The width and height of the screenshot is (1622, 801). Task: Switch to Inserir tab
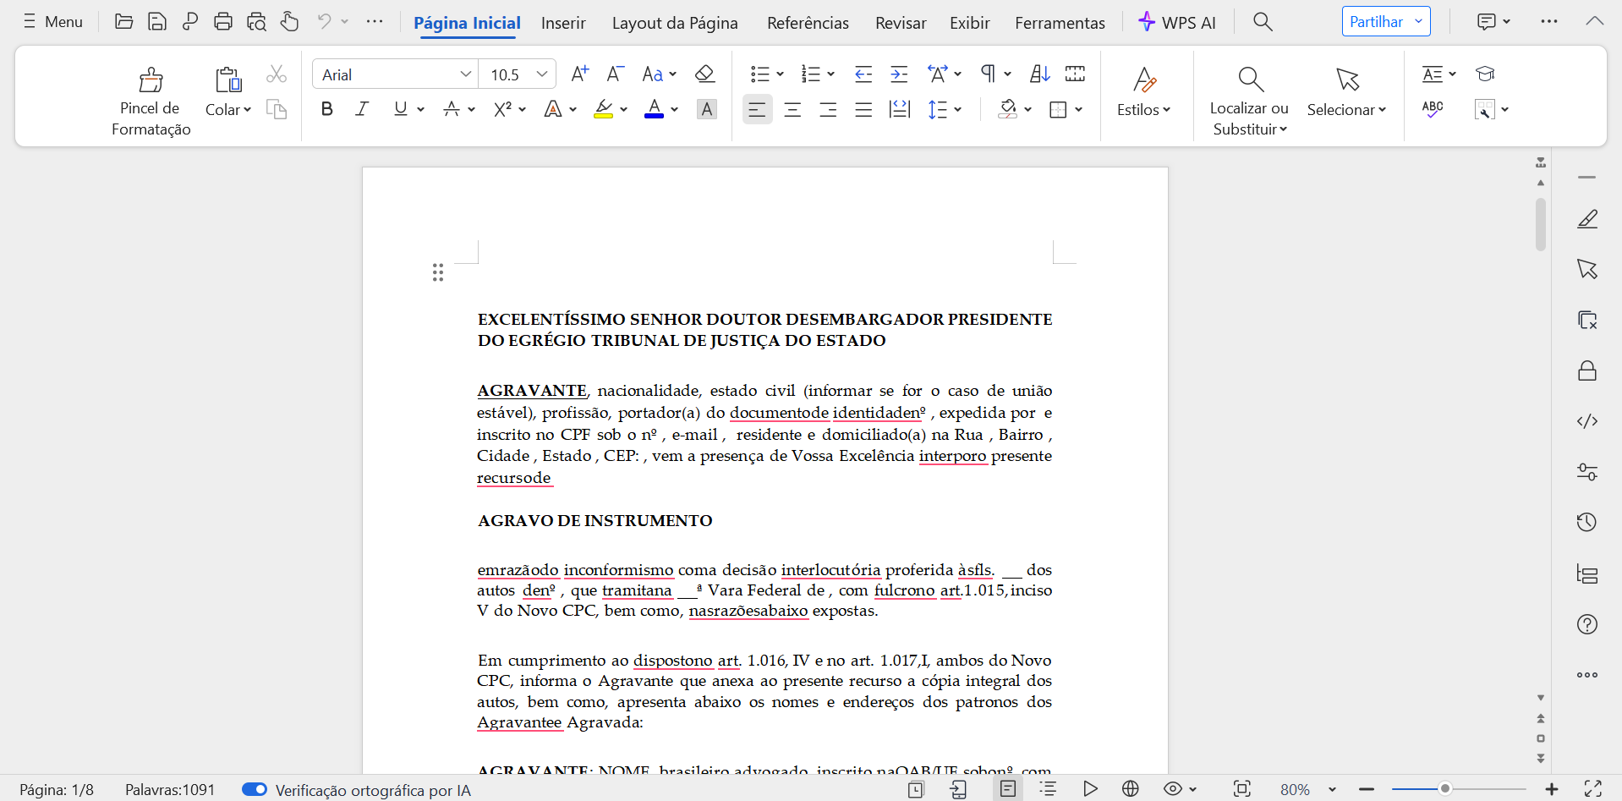[x=563, y=23]
